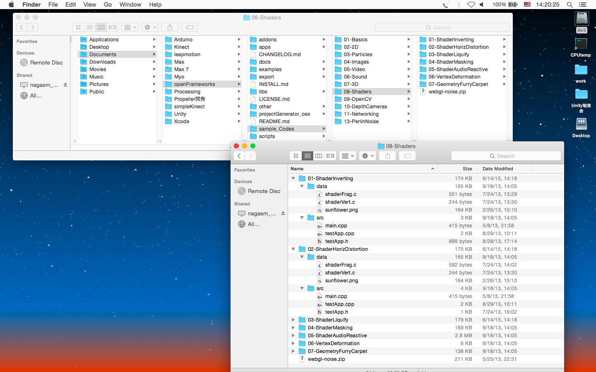Click the Search field in front window

coord(506,156)
